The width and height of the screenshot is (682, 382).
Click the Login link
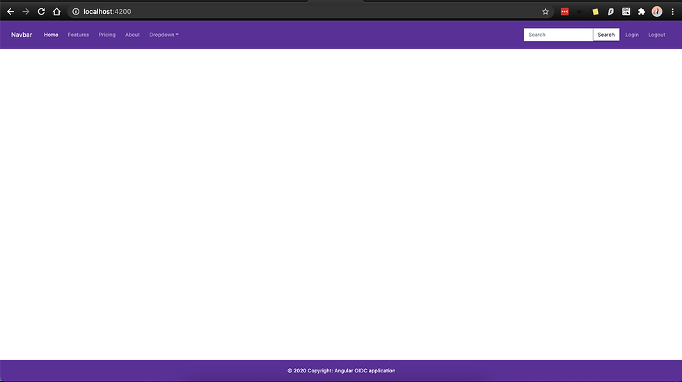click(x=632, y=35)
